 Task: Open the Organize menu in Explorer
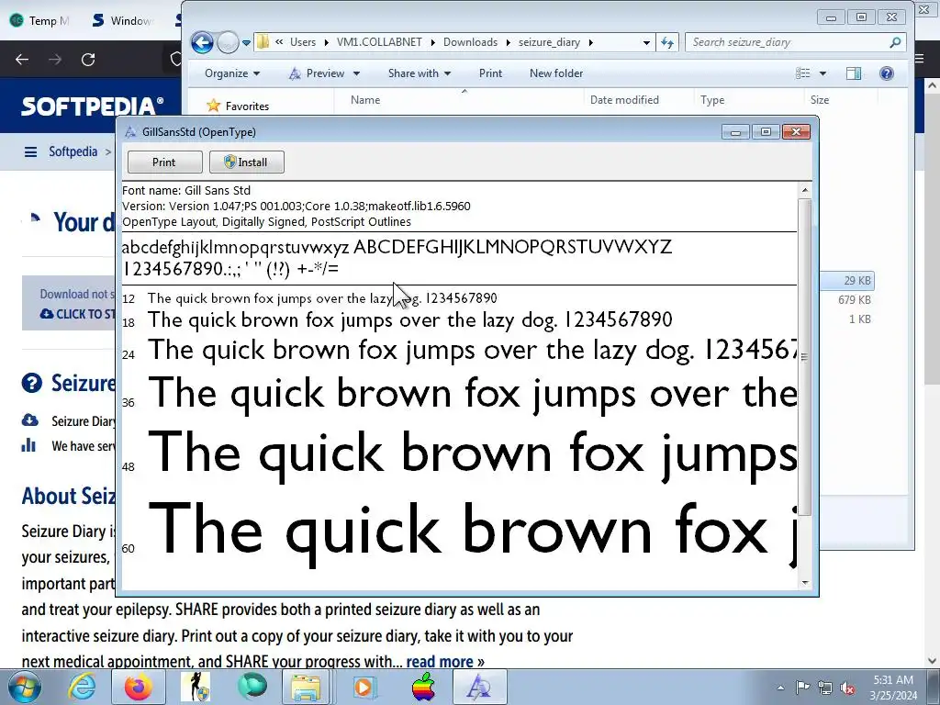(x=232, y=73)
